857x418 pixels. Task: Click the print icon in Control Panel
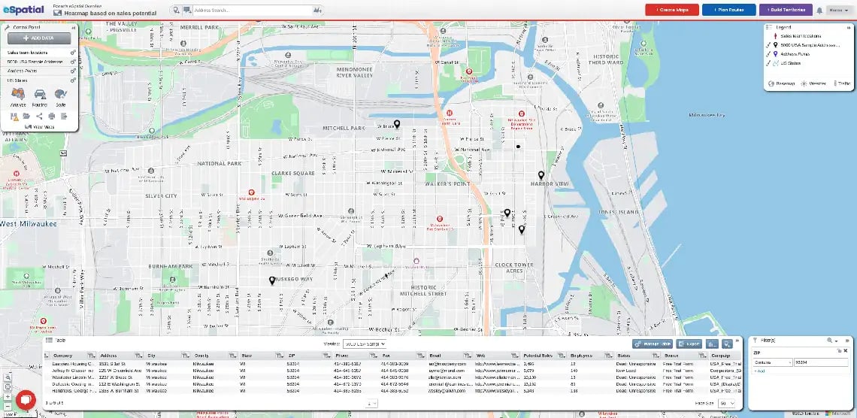[51, 116]
